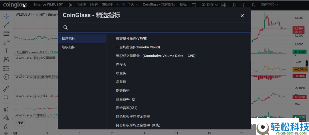This screenshot has height=135, width=309.
Task: Add the 一目均衡表(Ichimoku Cloud) indicator
Action: click(138, 47)
